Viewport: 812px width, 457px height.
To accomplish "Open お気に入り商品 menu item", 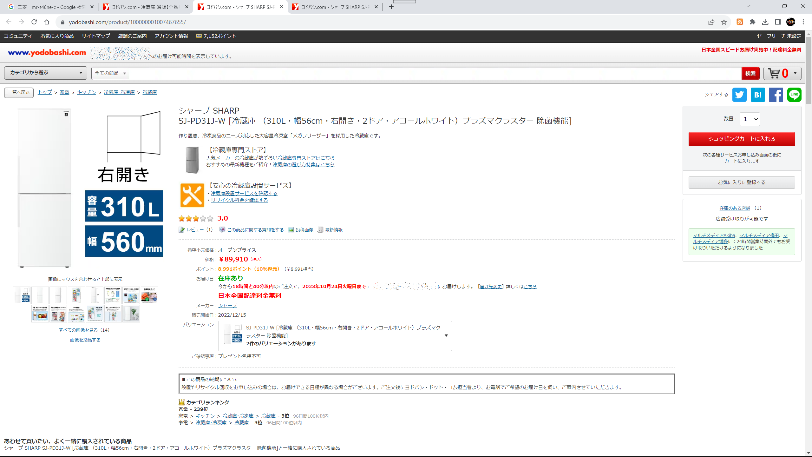I will pos(57,36).
